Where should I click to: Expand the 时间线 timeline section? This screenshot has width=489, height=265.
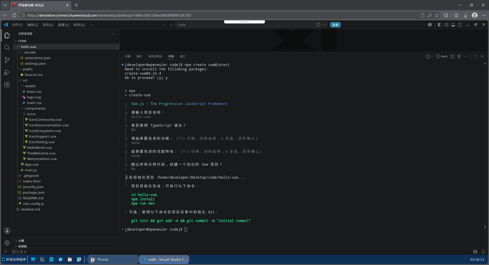[66, 246]
